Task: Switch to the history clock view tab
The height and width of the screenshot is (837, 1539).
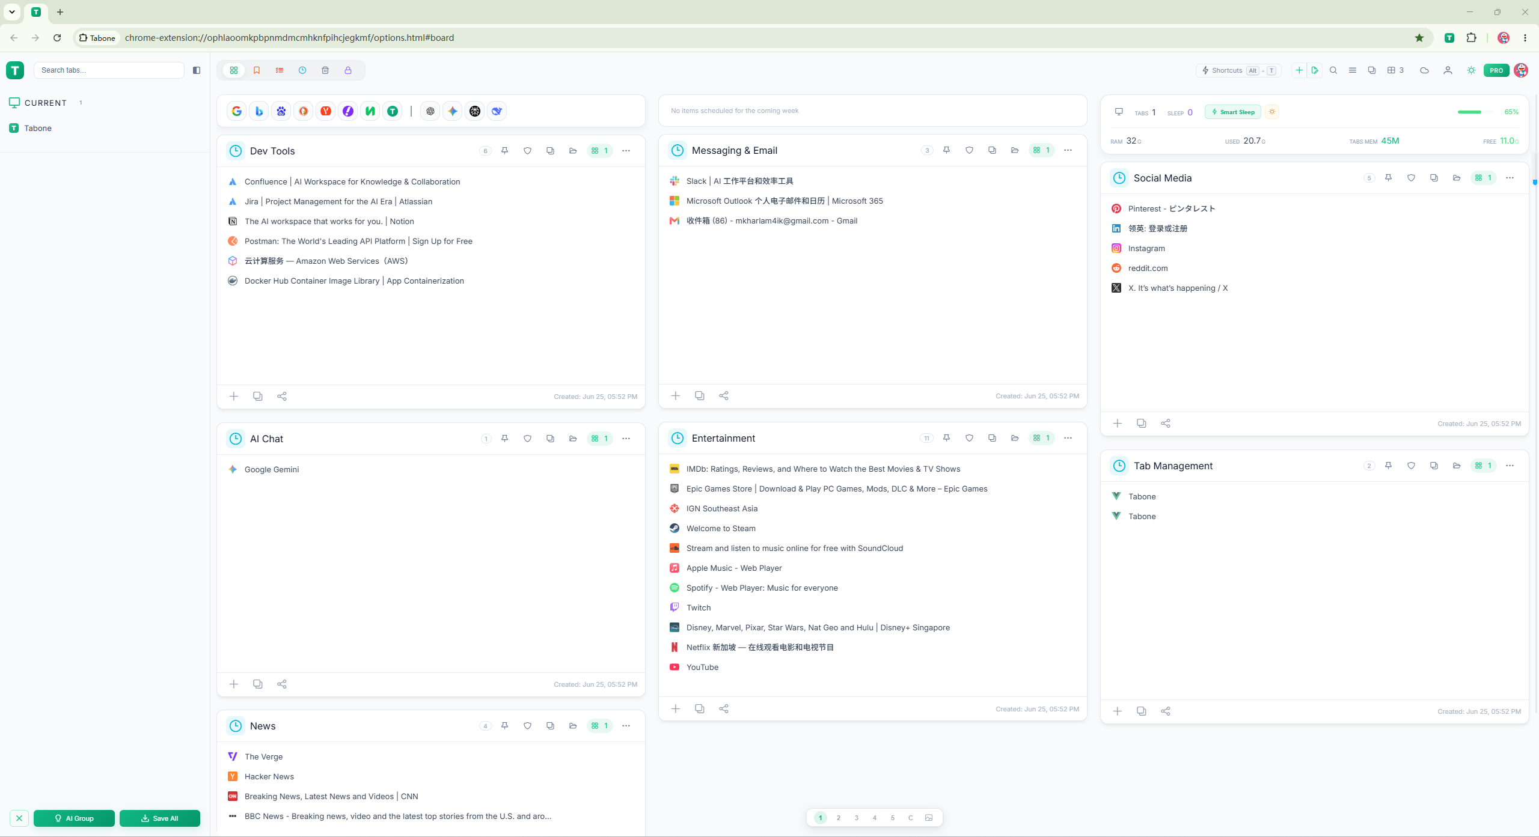Action: [x=302, y=70]
